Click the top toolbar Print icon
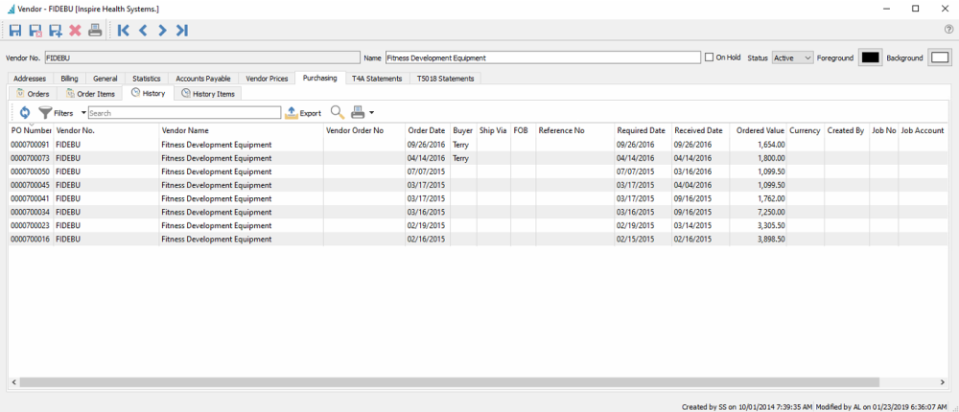959x412 pixels. tap(95, 30)
